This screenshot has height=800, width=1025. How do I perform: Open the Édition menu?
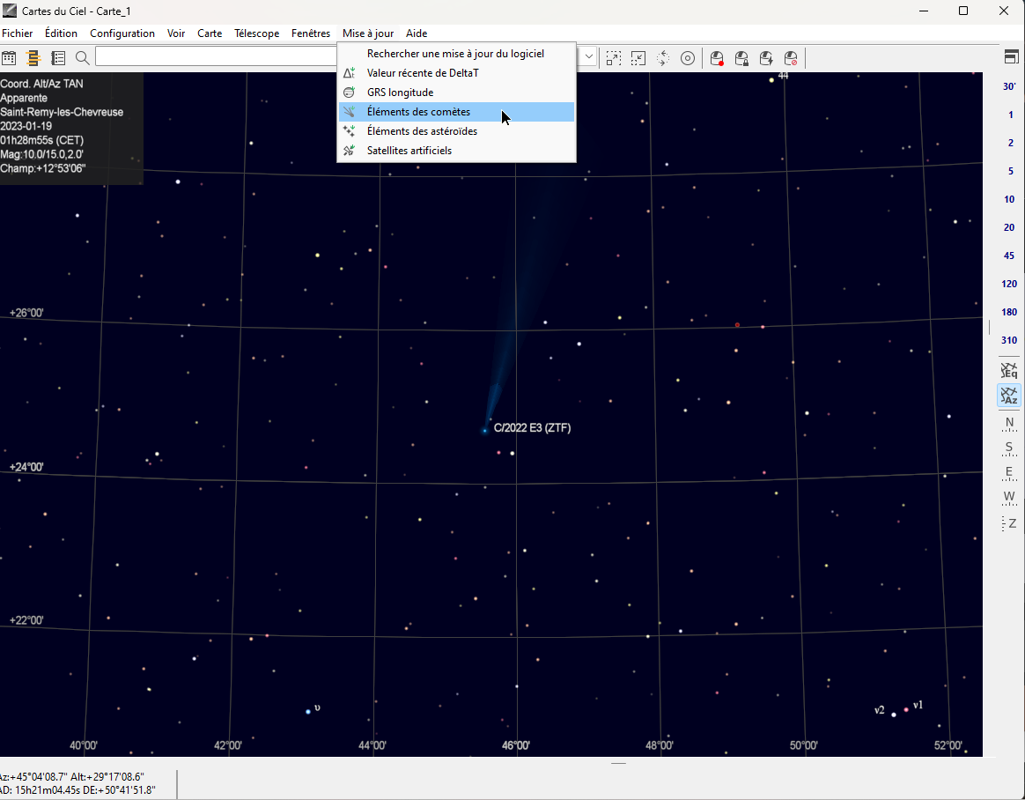click(61, 33)
